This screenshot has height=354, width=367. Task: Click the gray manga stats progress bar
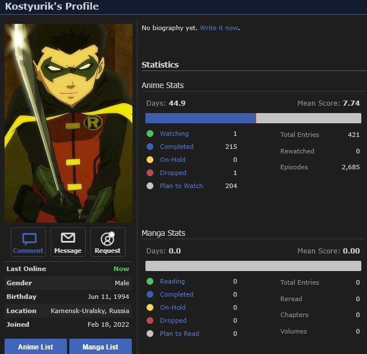coord(253,266)
